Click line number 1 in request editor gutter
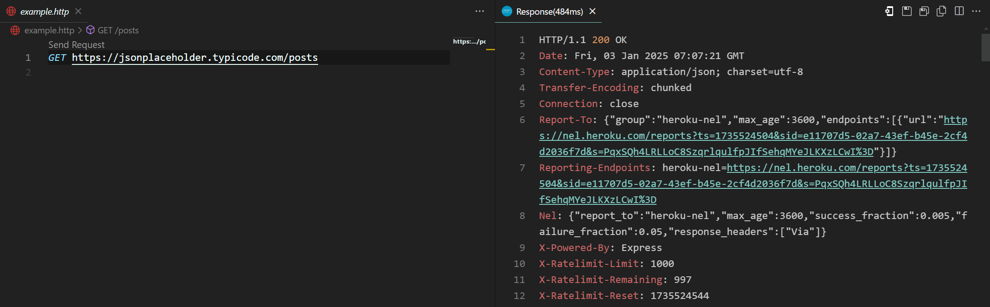The width and height of the screenshot is (990, 307). (x=28, y=58)
